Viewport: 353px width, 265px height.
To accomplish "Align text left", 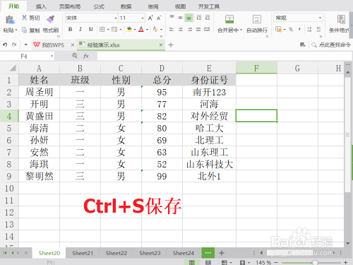I will [172, 30].
